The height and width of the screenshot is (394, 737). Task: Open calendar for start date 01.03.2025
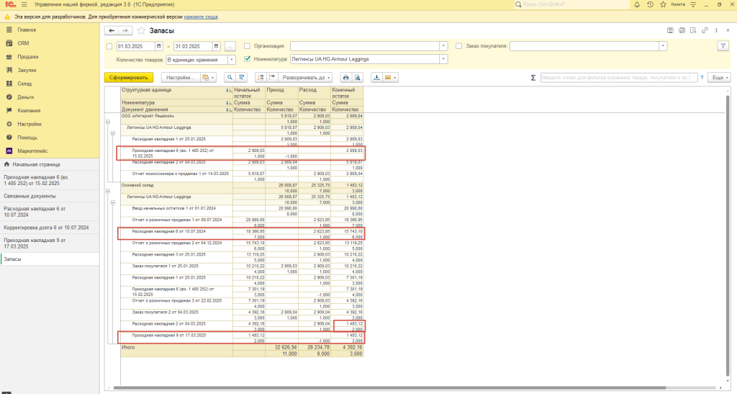[159, 46]
